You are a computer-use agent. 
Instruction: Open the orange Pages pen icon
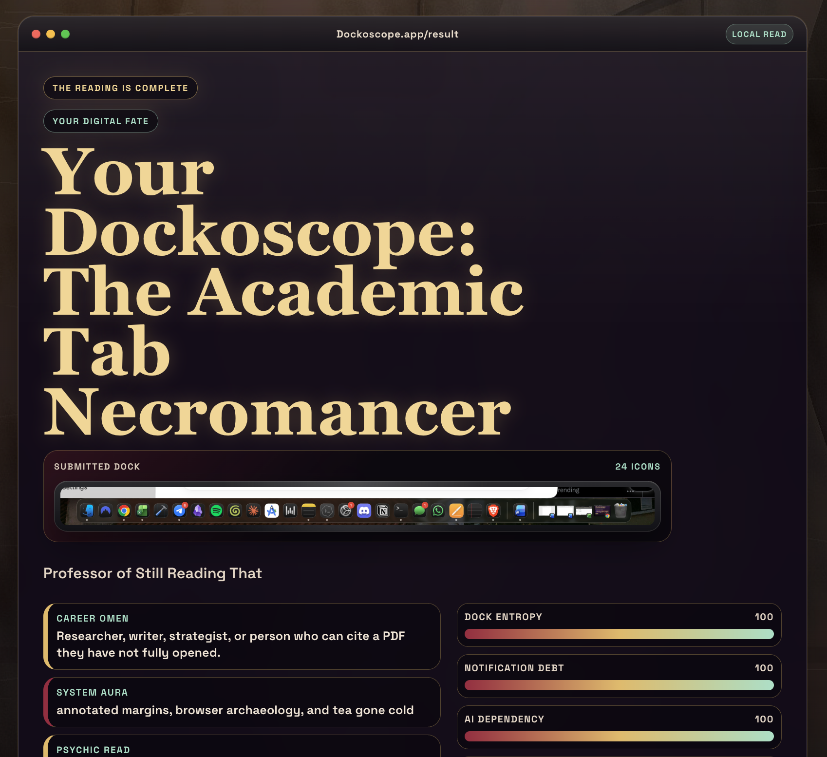tap(456, 511)
